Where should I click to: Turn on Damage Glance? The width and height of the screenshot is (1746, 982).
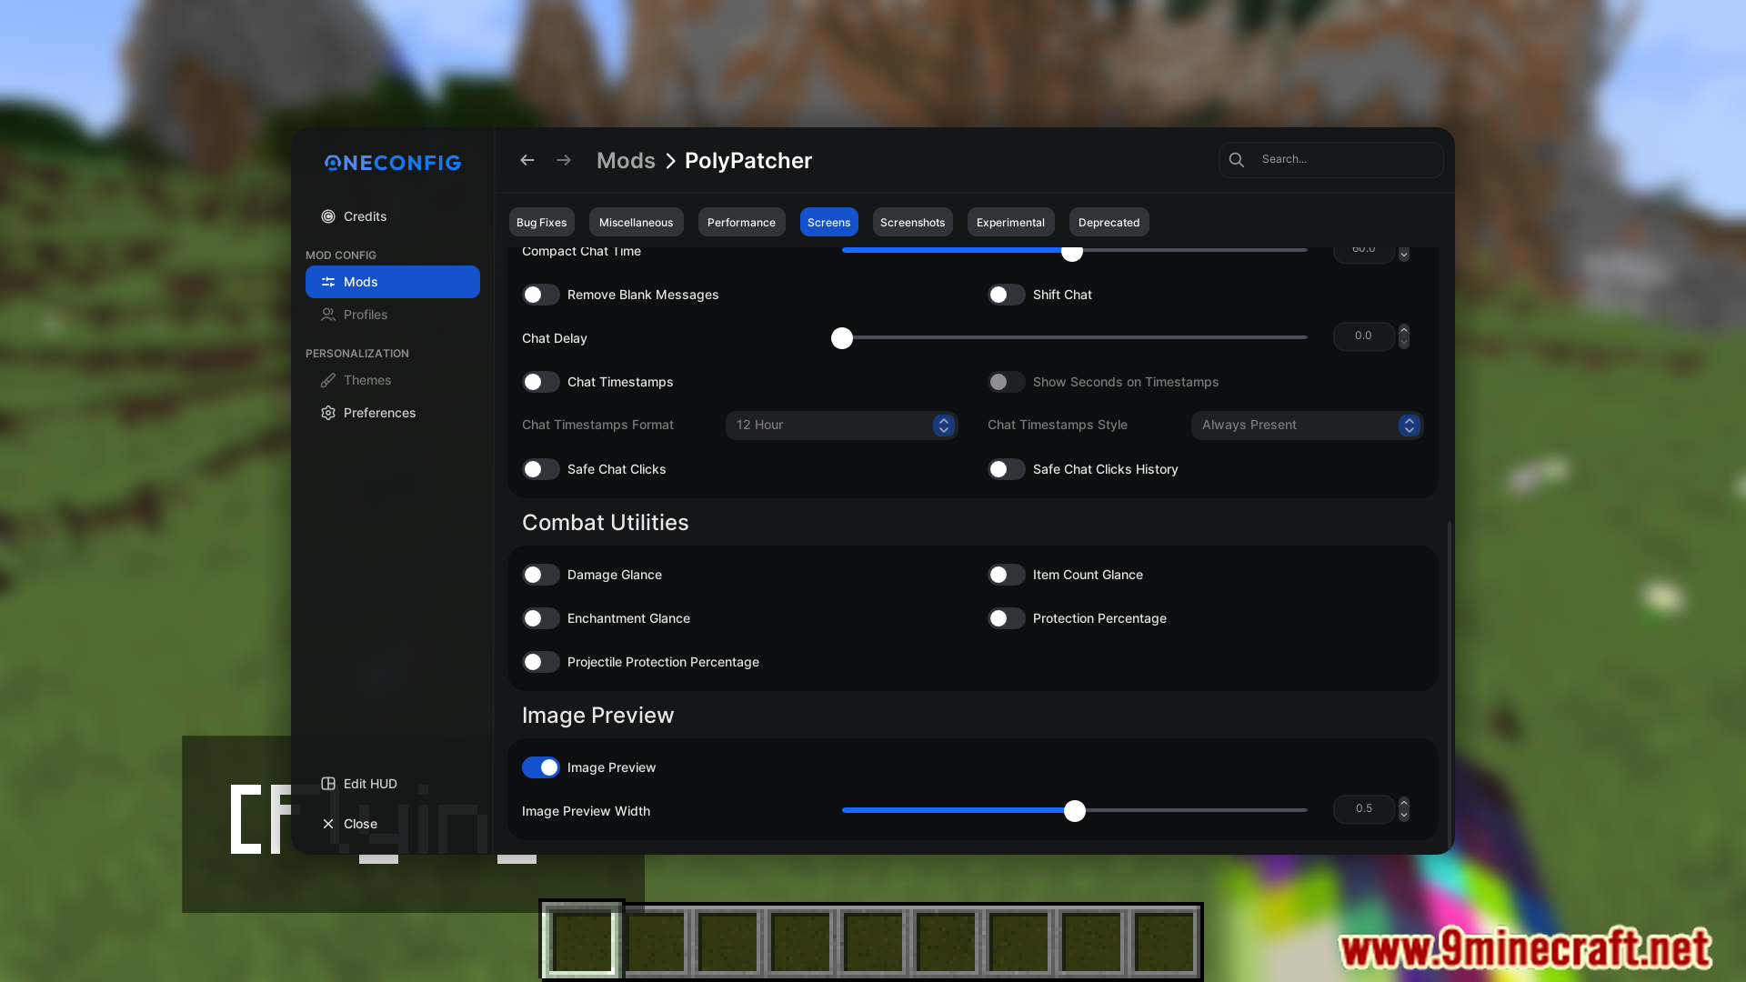click(x=541, y=575)
